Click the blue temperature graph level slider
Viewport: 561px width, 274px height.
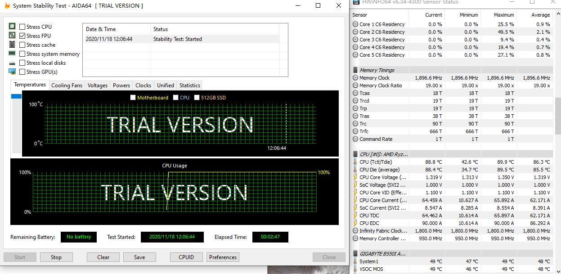(x=16, y=96)
